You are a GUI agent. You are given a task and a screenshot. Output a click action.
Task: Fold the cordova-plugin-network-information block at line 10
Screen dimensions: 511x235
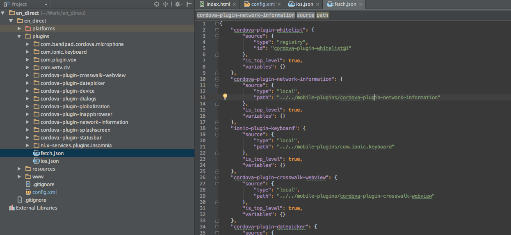[217, 79]
